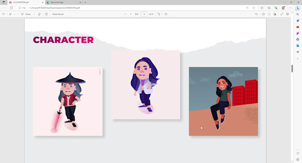Screen dimensions: 302x163
Task: Open sidebar colorful icon below Outlook
Action: [298, 52]
